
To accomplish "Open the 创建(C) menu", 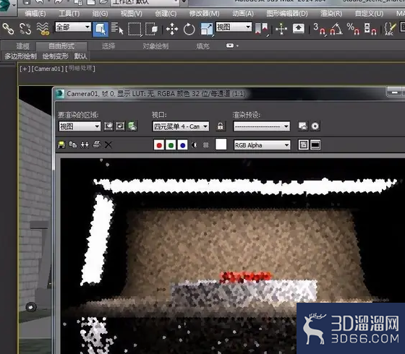I will click(166, 14).
